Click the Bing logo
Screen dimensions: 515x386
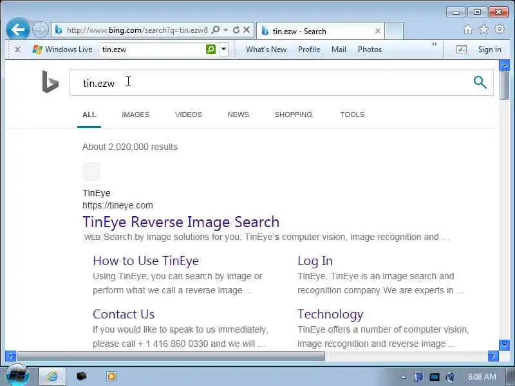pyautogui.click(x=50, y=82)
